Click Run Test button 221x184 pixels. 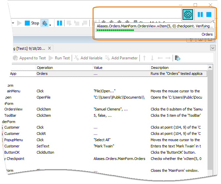tap(59, 58)
